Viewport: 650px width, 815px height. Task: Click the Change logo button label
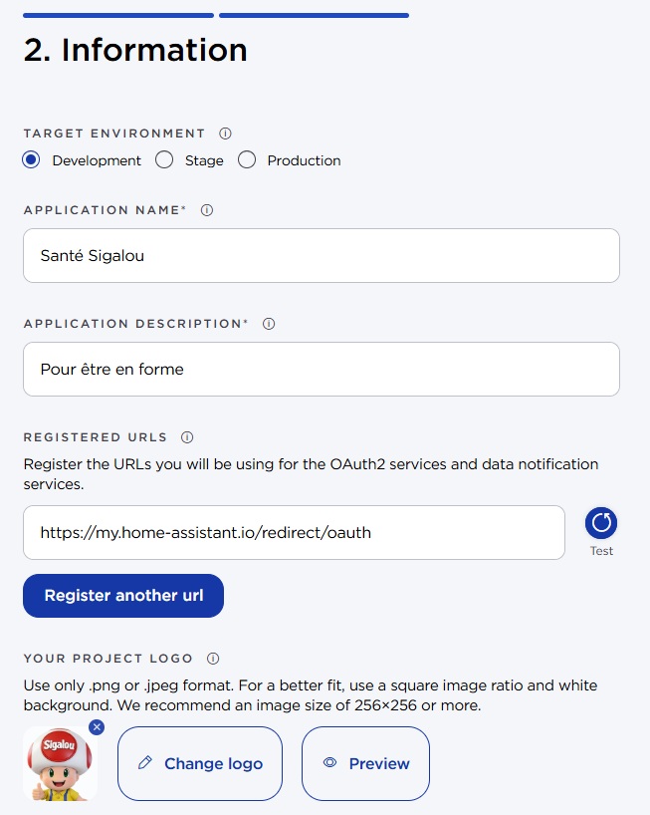click(213, 764)
